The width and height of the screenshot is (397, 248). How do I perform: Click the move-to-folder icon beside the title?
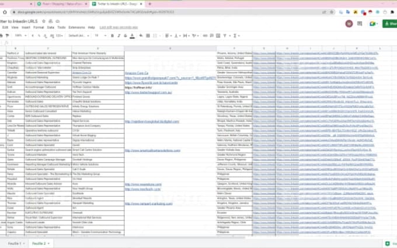pyautogui.click(x=51, y=21)
